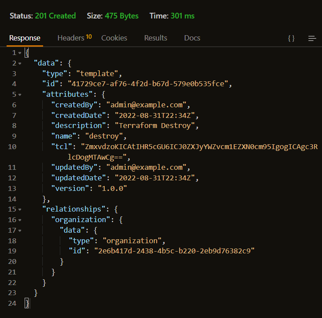This screenshot has width=322, height=318.
Task: Collapse the nested "data" object on line 17
Action: [20, 230]
